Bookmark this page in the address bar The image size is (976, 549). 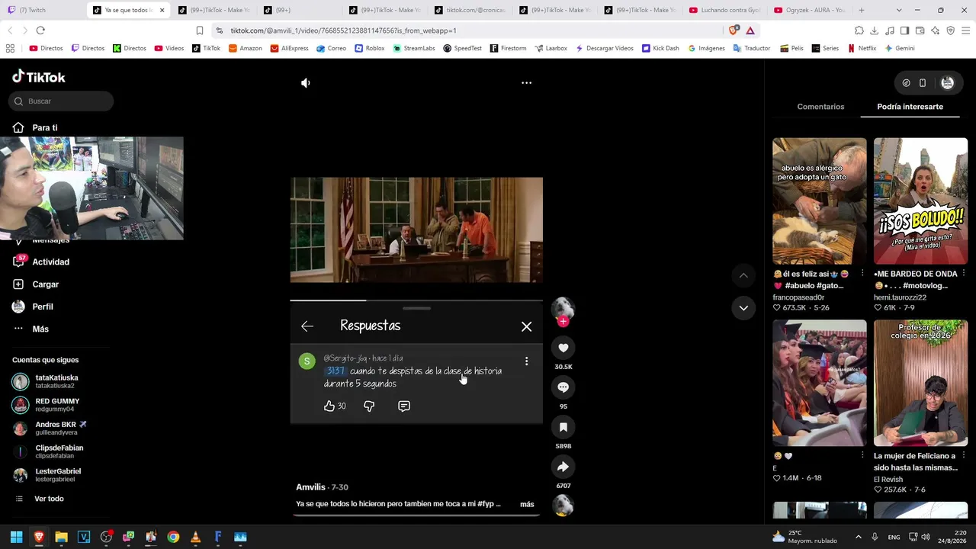click(200, 30)
